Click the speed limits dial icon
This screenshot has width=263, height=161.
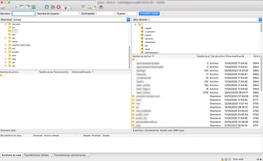click(x=229, y=159)
